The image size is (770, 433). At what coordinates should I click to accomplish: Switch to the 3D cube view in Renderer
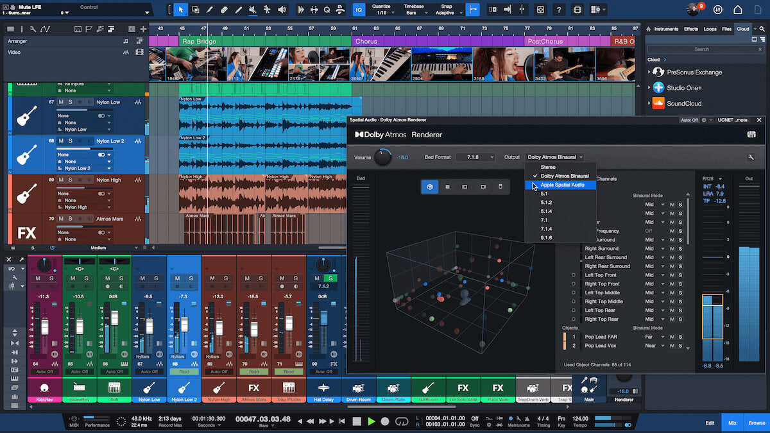pyautogui.click(x=430, y=187)
